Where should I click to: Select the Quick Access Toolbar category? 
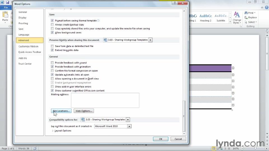click(29, 52)
